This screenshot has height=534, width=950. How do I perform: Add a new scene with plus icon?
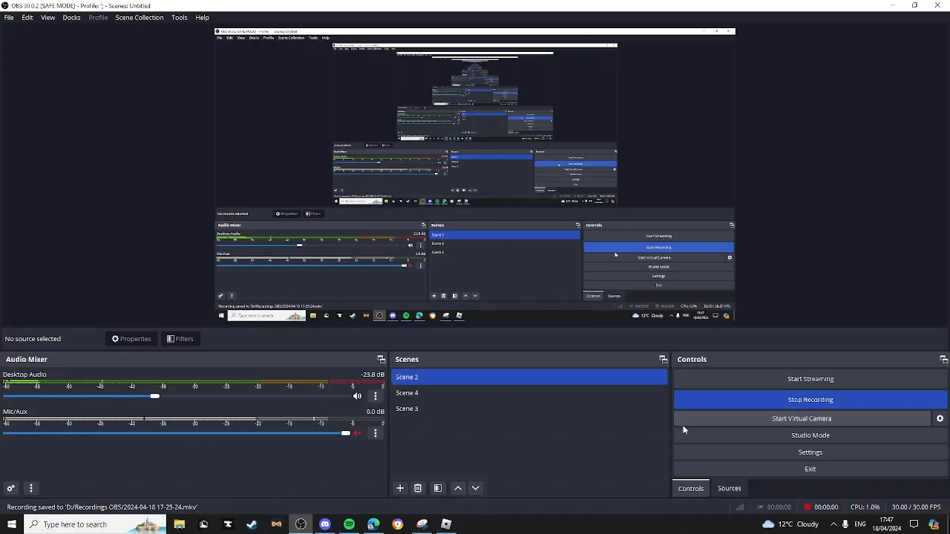click(400, 488)
